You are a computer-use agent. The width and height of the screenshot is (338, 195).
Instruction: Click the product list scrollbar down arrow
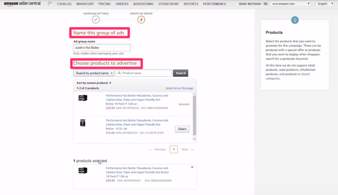click(195, 139)
